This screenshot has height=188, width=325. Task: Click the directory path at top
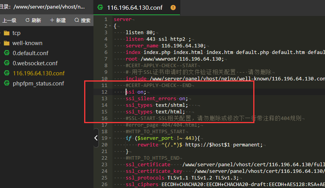point(47,7)
